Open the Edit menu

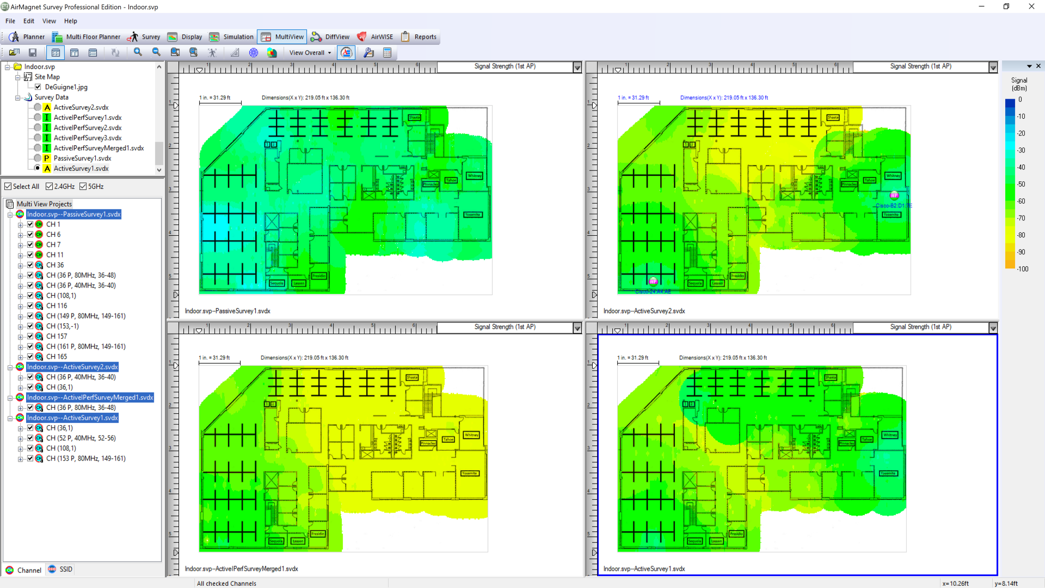pos(29,21)
